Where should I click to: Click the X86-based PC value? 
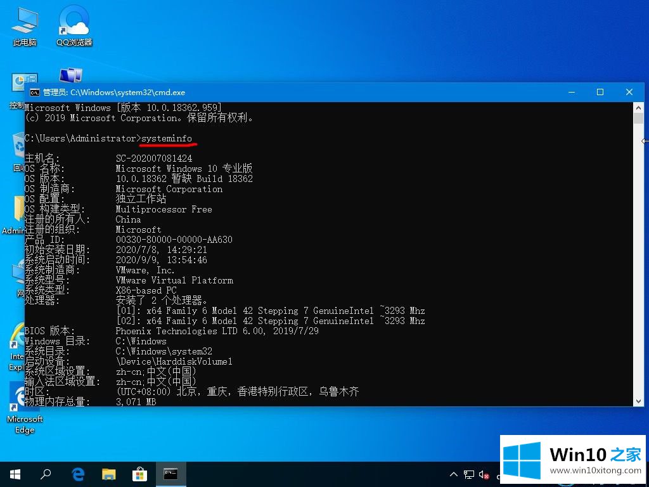146,290
